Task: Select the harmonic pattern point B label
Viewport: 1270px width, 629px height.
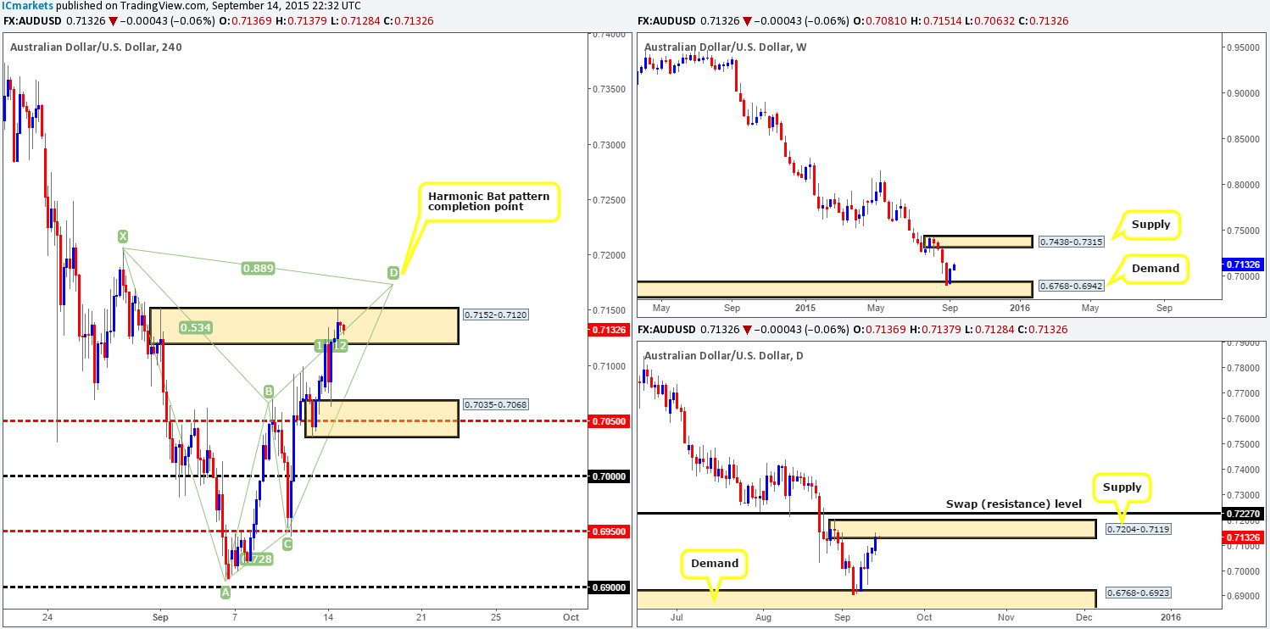Action: point(268,391)
